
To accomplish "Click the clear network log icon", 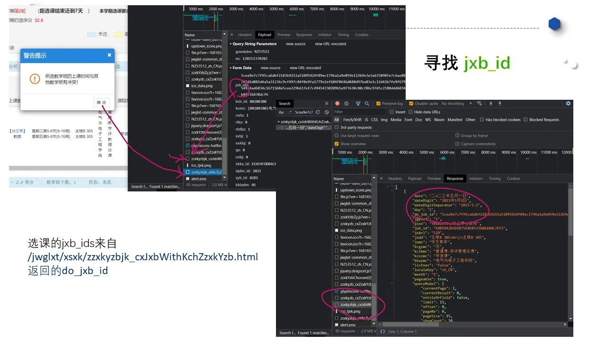I will pyautogui.click(x=346, y=104).
